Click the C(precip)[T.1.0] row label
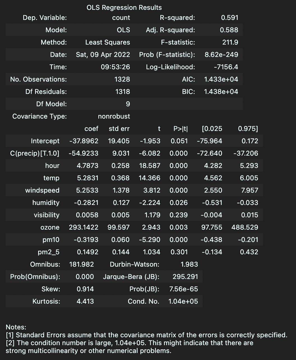This screenshot has height=360, width=296. [35, 153]
